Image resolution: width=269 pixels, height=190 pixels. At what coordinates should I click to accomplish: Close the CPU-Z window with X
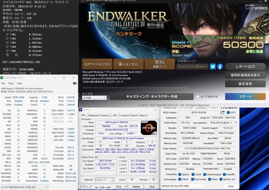point(156,110)
